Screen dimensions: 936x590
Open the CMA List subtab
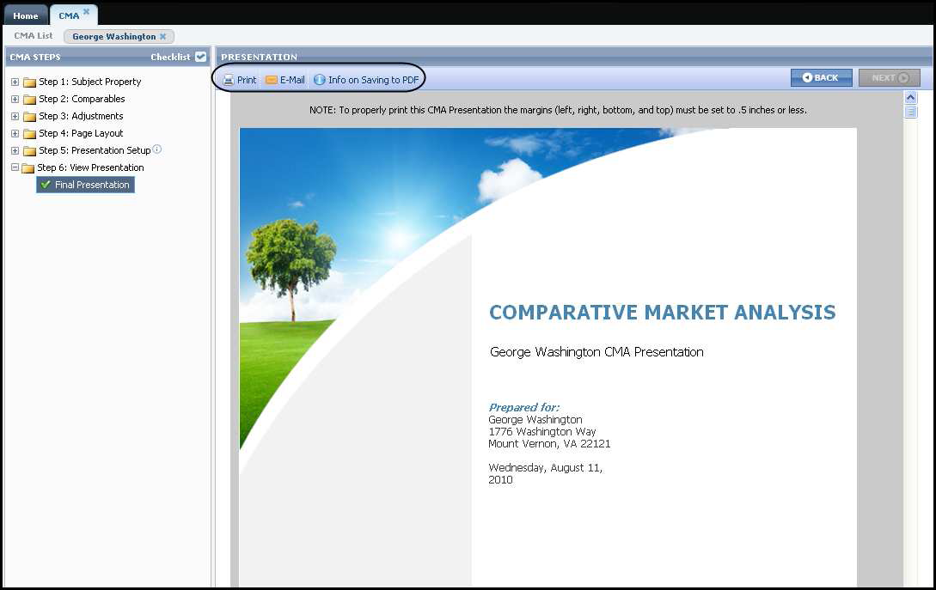coord(34,36)
